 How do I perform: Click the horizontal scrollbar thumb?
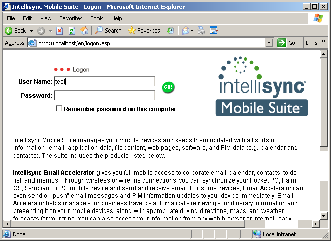[128, 224]
